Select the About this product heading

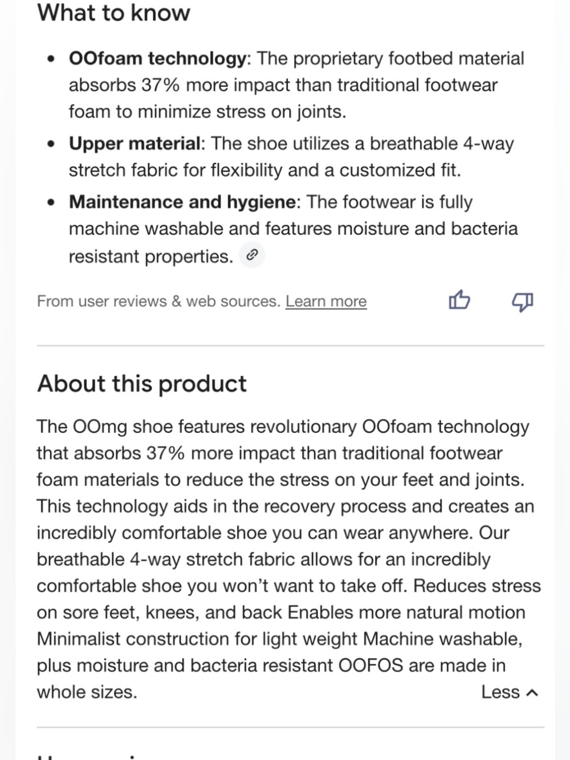tap(142, 384)
